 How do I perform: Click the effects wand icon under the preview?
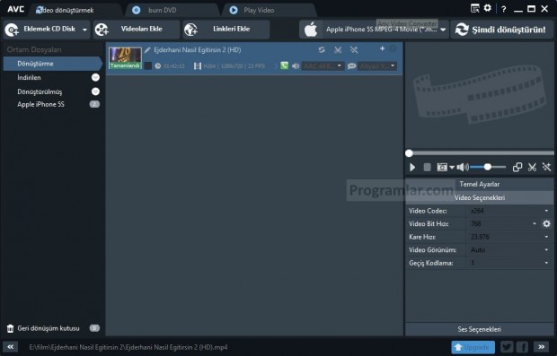click(x=546, y=167)
